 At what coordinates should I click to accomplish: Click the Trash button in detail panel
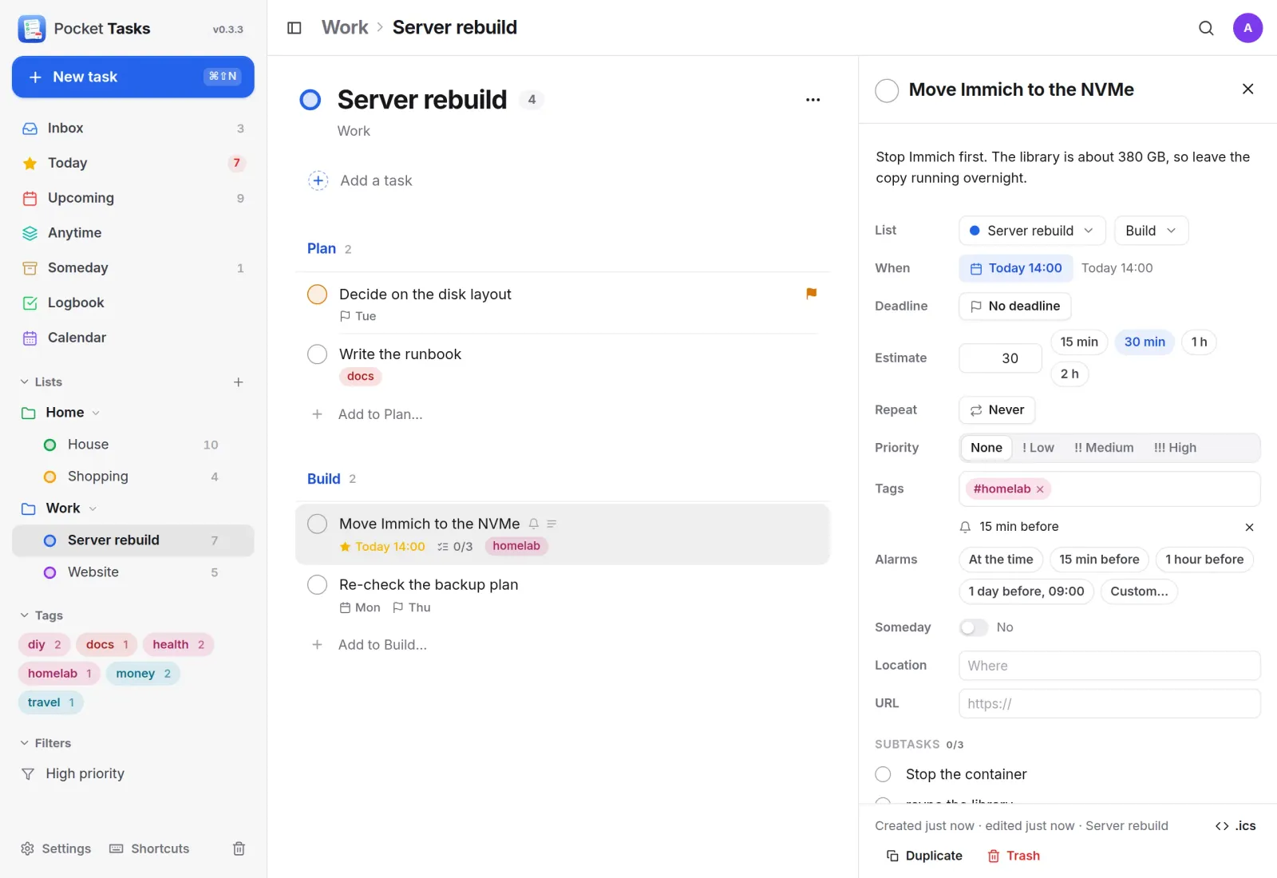(x=1014, y=856)
